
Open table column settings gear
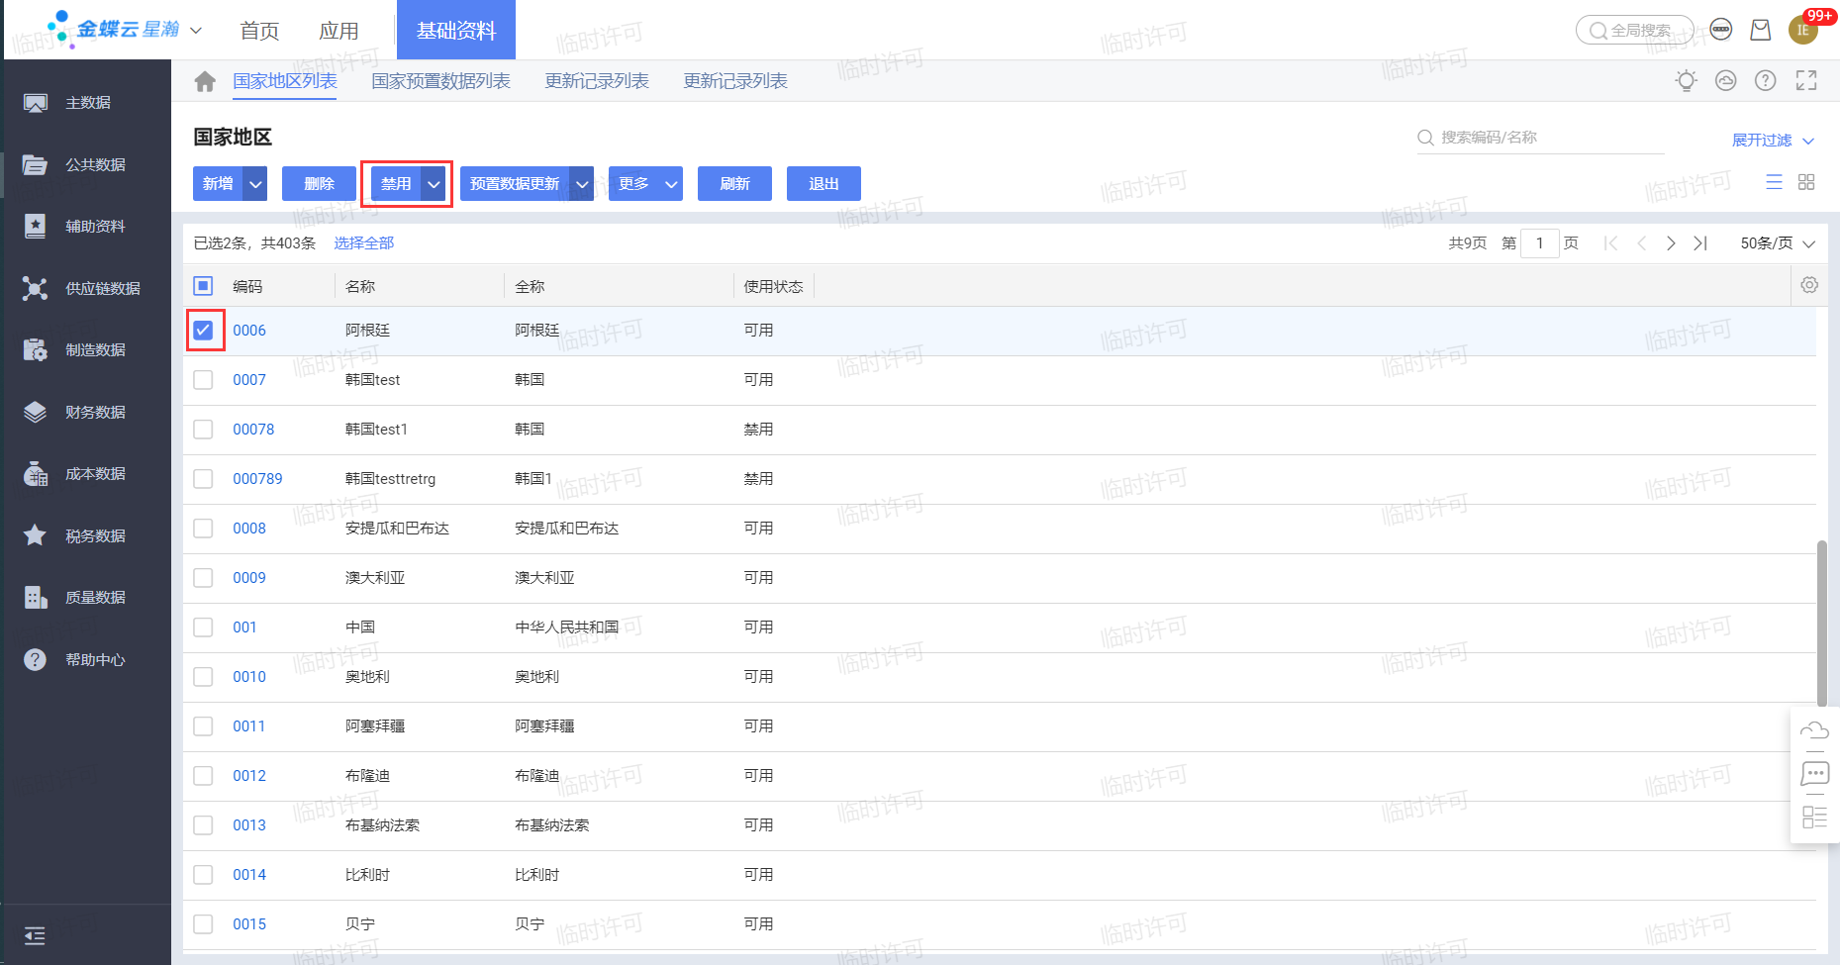tap(1809, 285)
